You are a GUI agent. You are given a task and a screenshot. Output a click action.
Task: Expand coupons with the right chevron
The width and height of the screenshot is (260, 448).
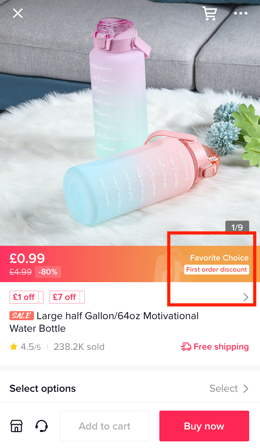246,297
